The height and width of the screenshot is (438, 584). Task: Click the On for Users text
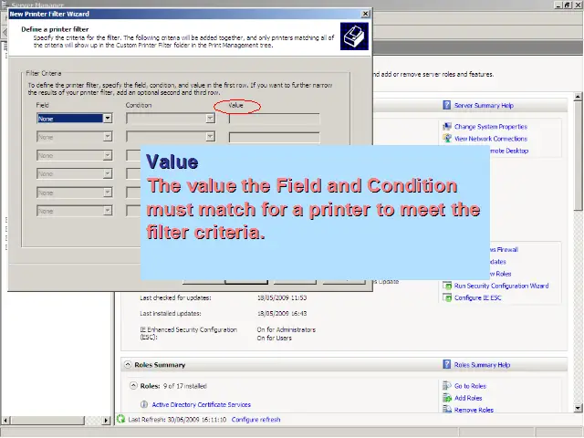tap(274, 339)
